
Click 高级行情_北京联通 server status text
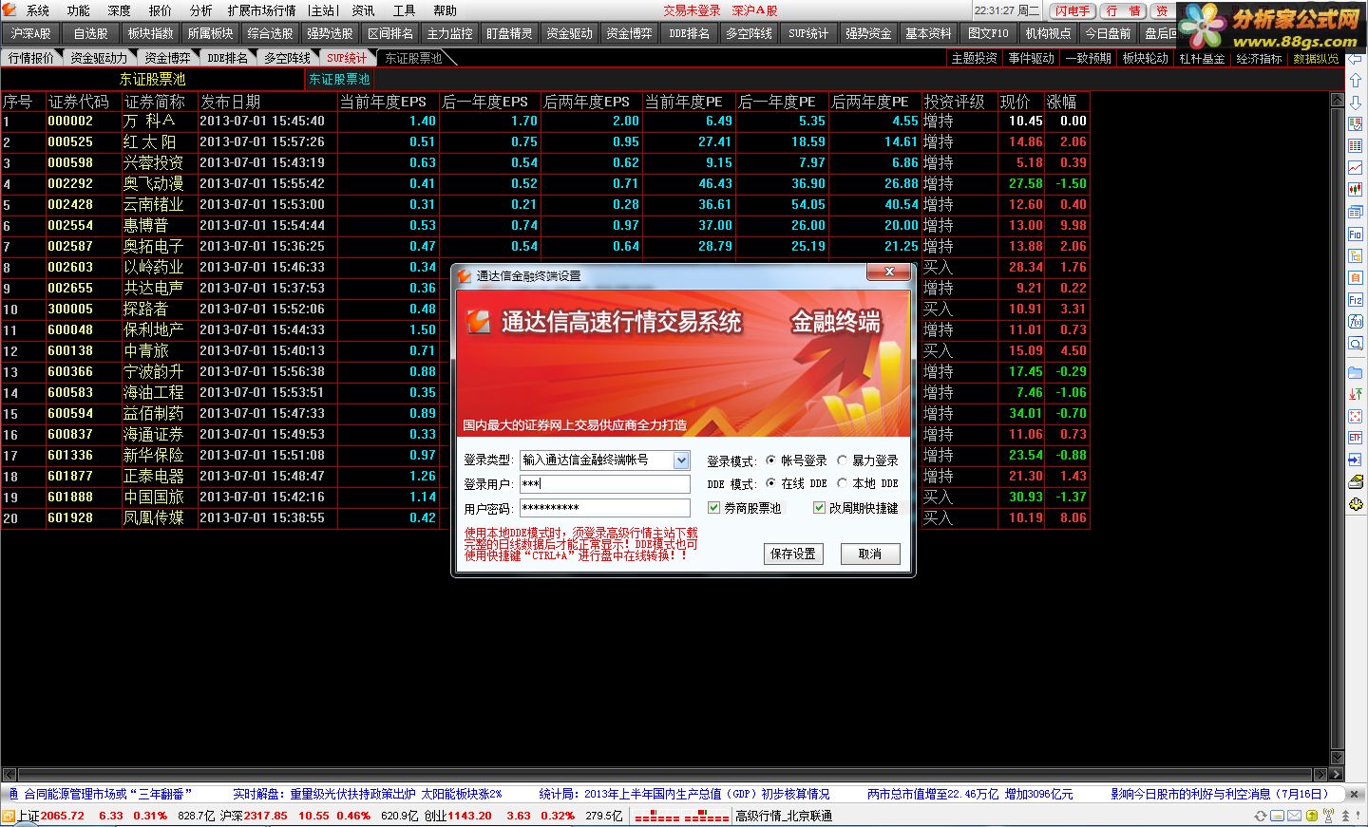coord(784,816)
